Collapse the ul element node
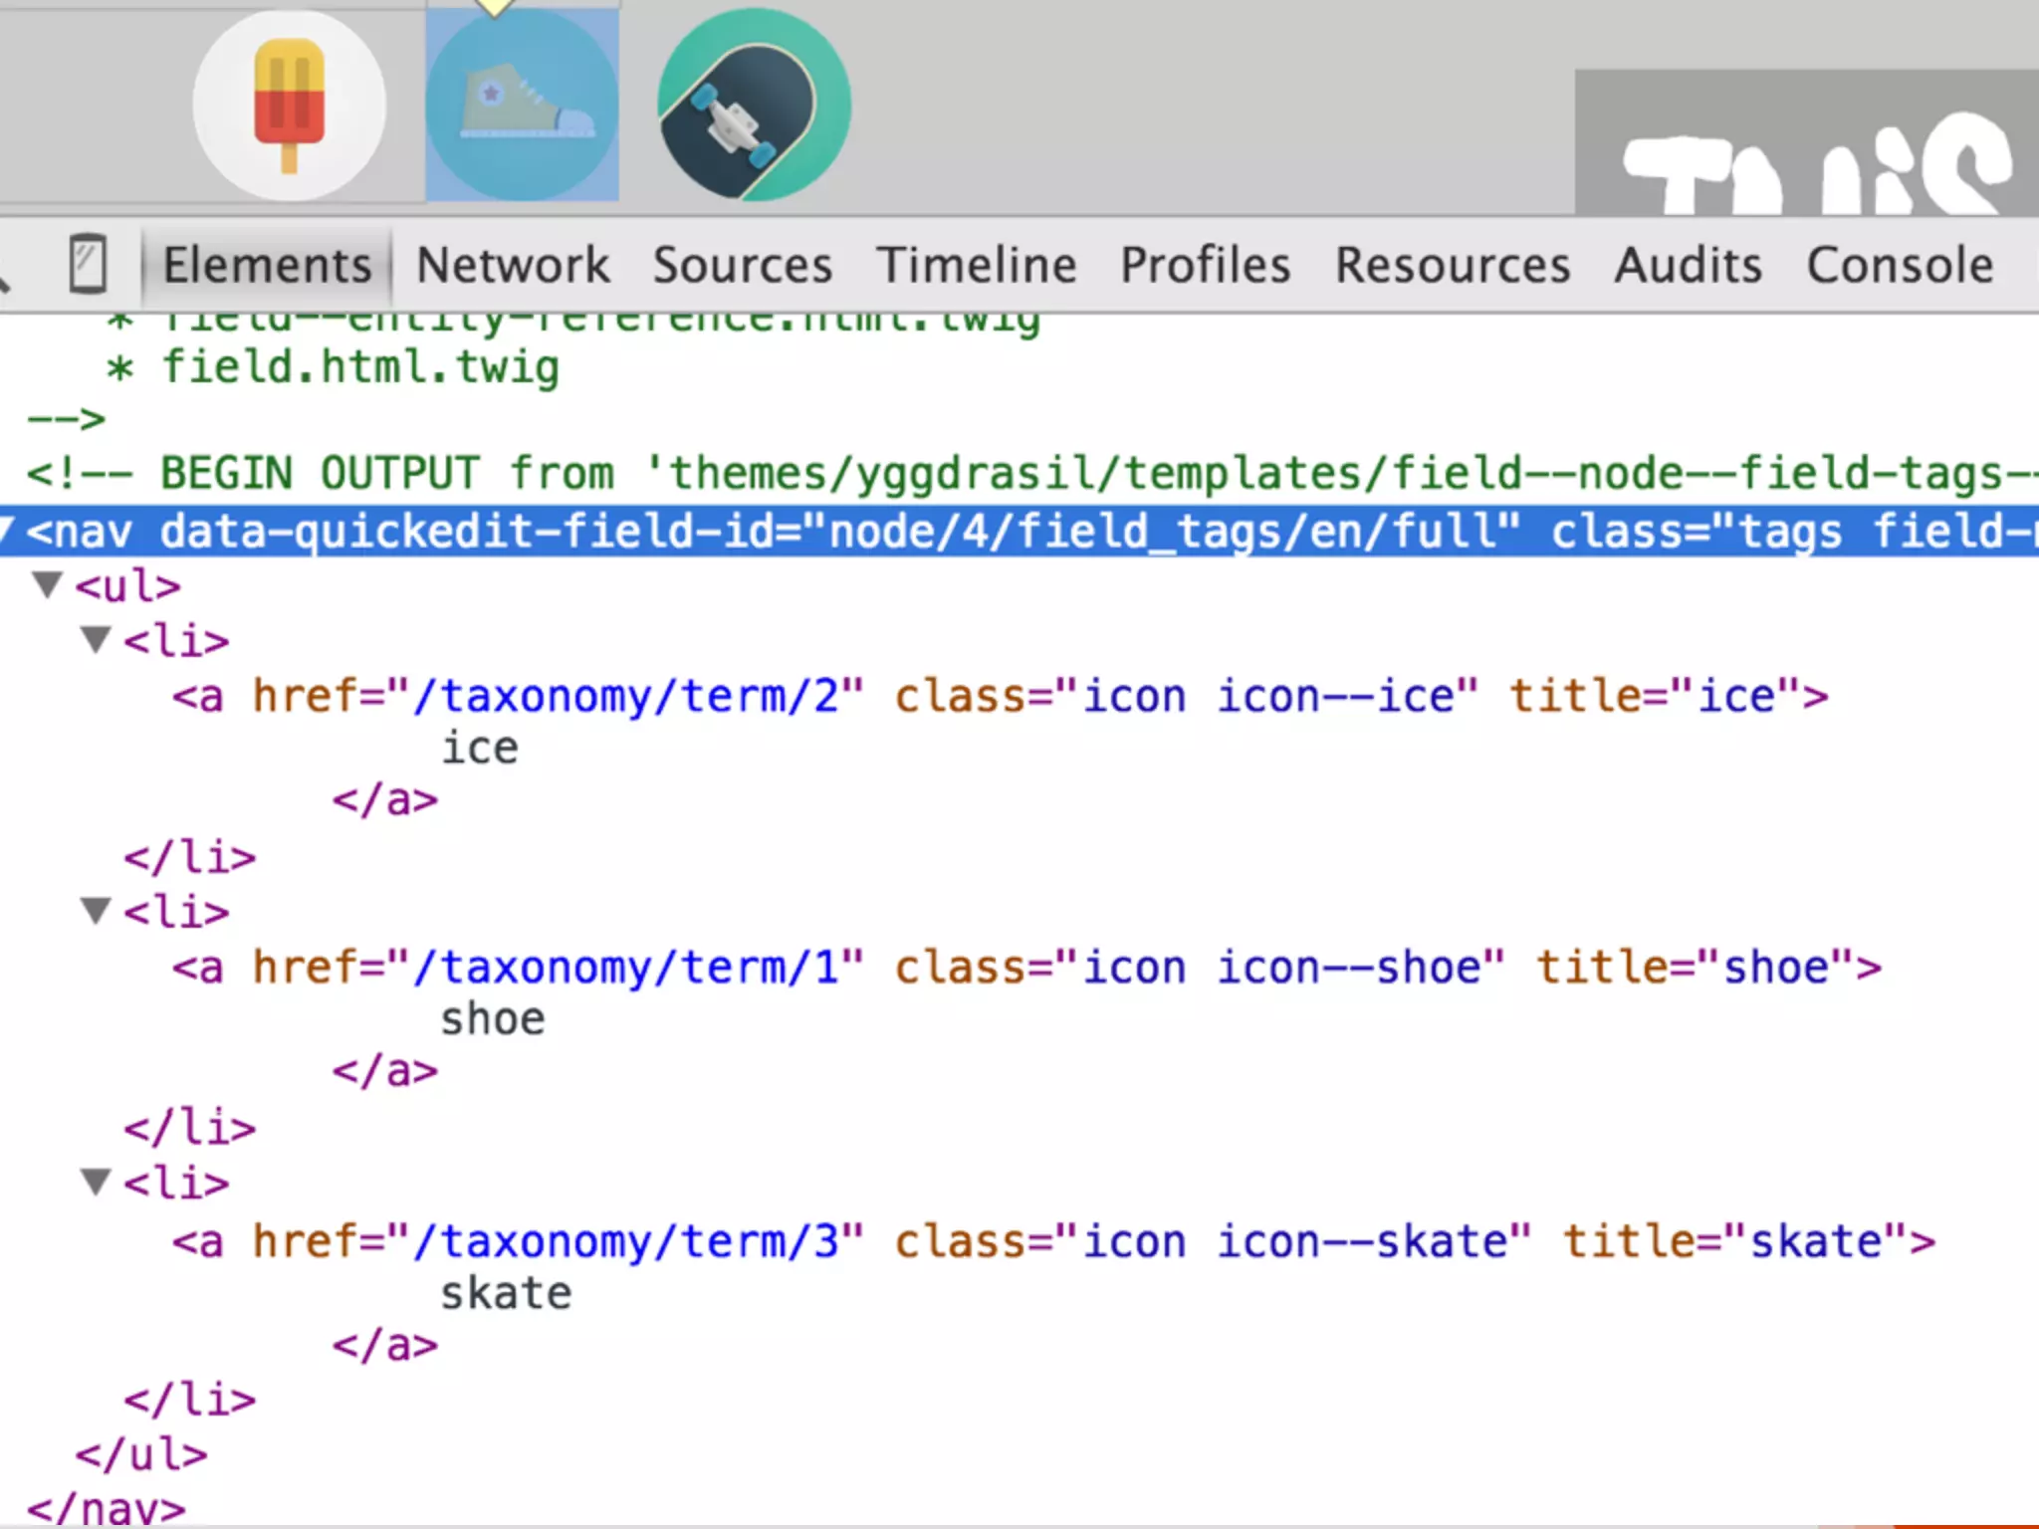 (47, 584)
